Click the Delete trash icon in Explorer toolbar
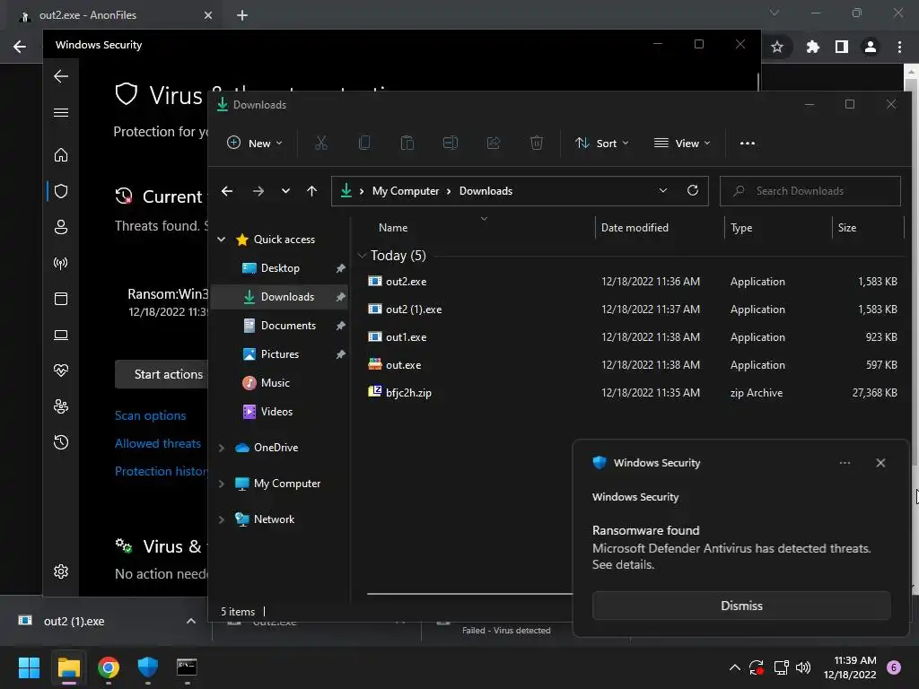Image resolution: width=919 pixels, height=689 pixels. 537,143
